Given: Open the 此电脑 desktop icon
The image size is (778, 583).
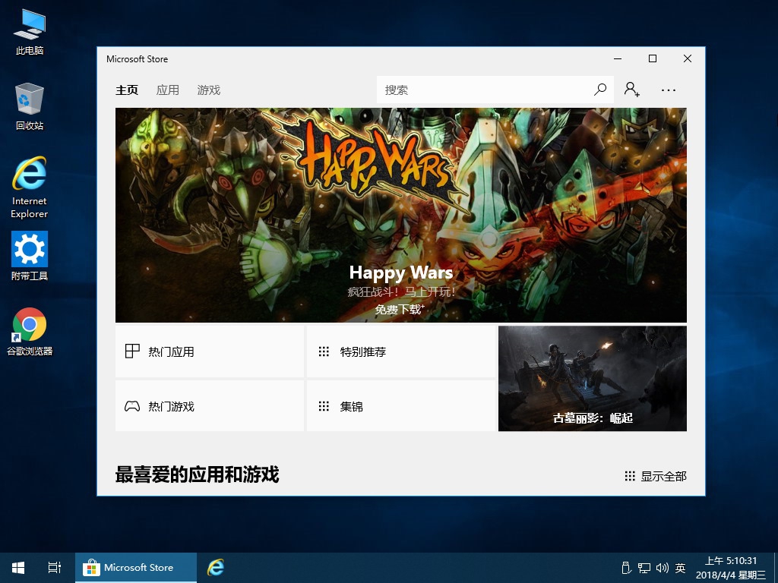Looking at the screenshot, I should tap(30, 31).
